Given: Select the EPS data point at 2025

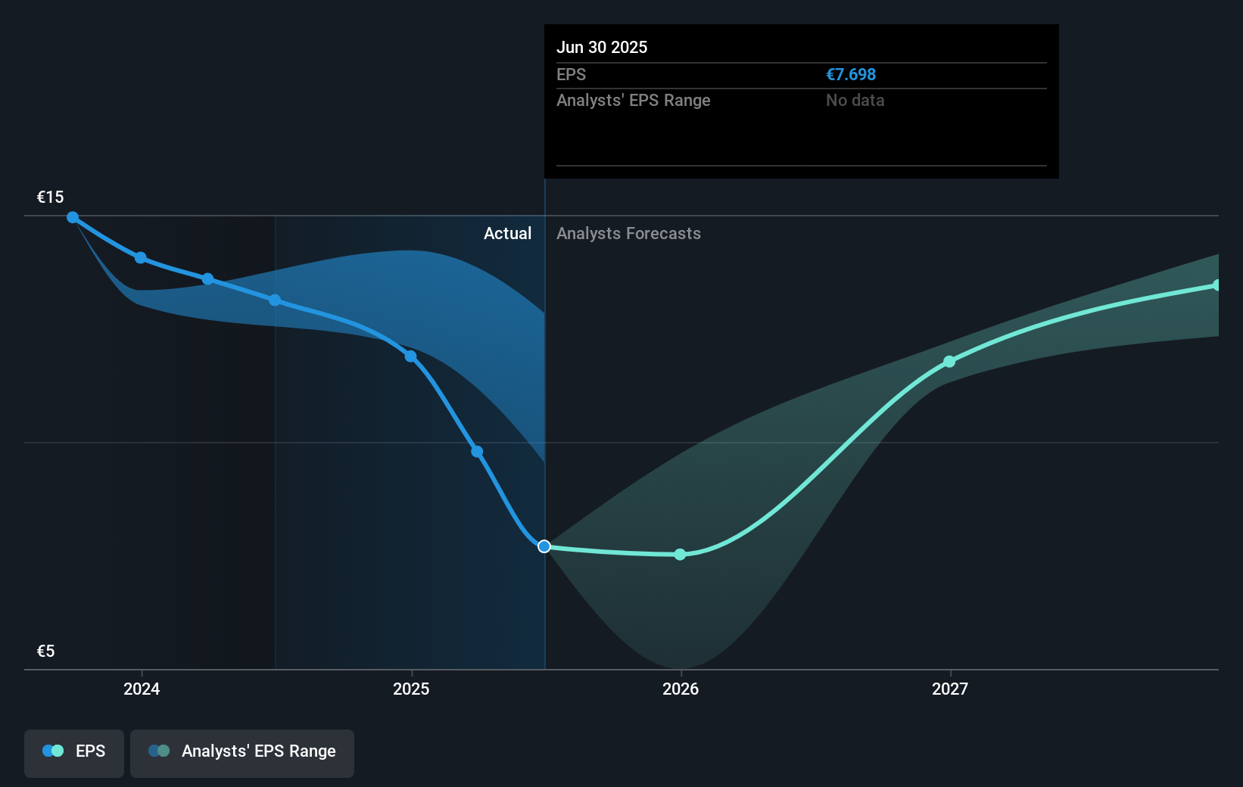Looking at the screenshot, I should coord(410,356).
